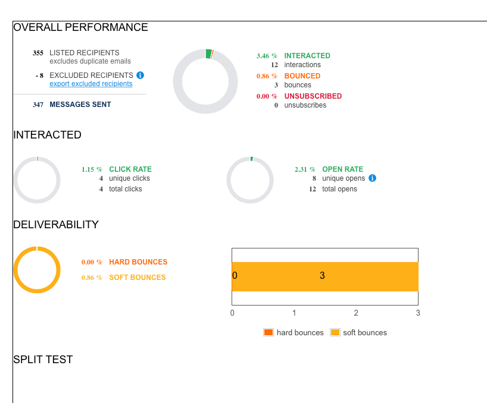Click the soft bounces legend swatch

[x=335, y=333]
